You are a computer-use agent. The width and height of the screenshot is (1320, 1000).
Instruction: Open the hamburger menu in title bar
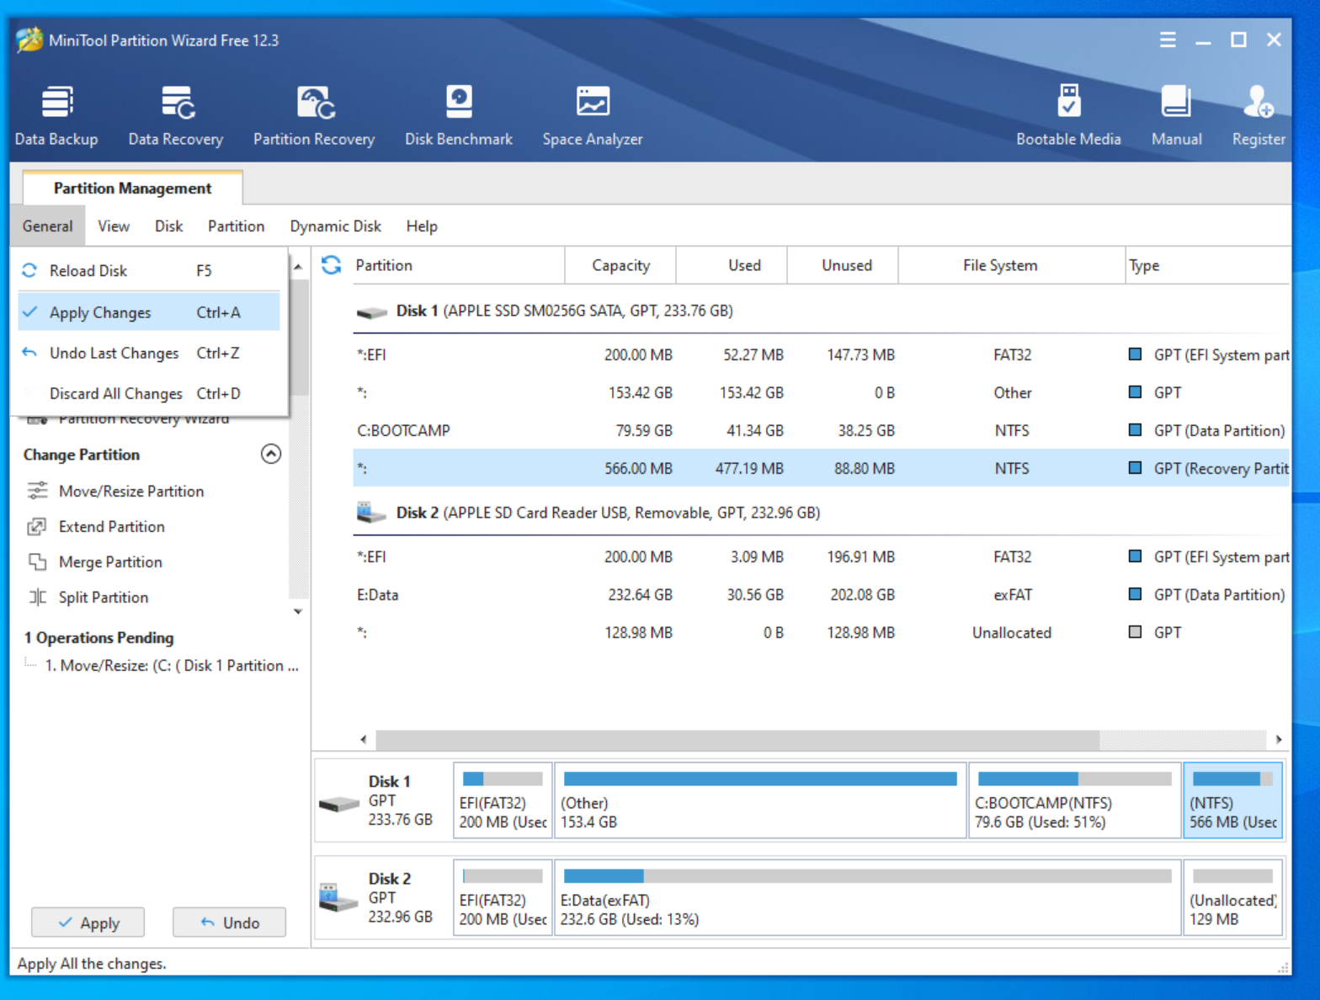pos(1168,40)
